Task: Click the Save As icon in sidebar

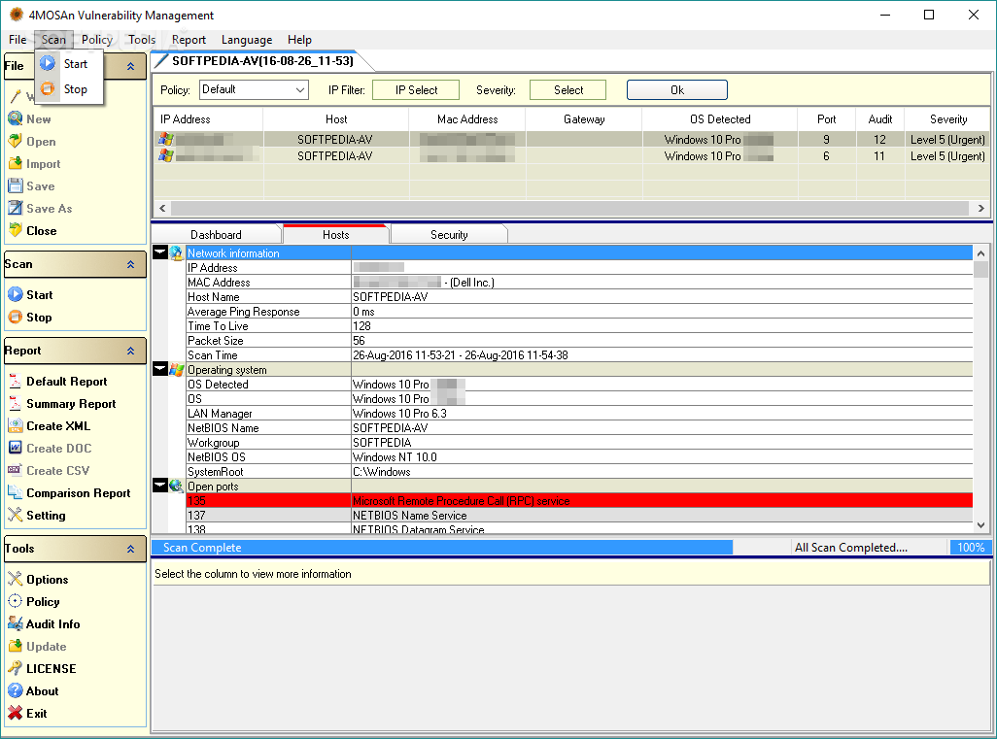Action: tap(16, 208)
